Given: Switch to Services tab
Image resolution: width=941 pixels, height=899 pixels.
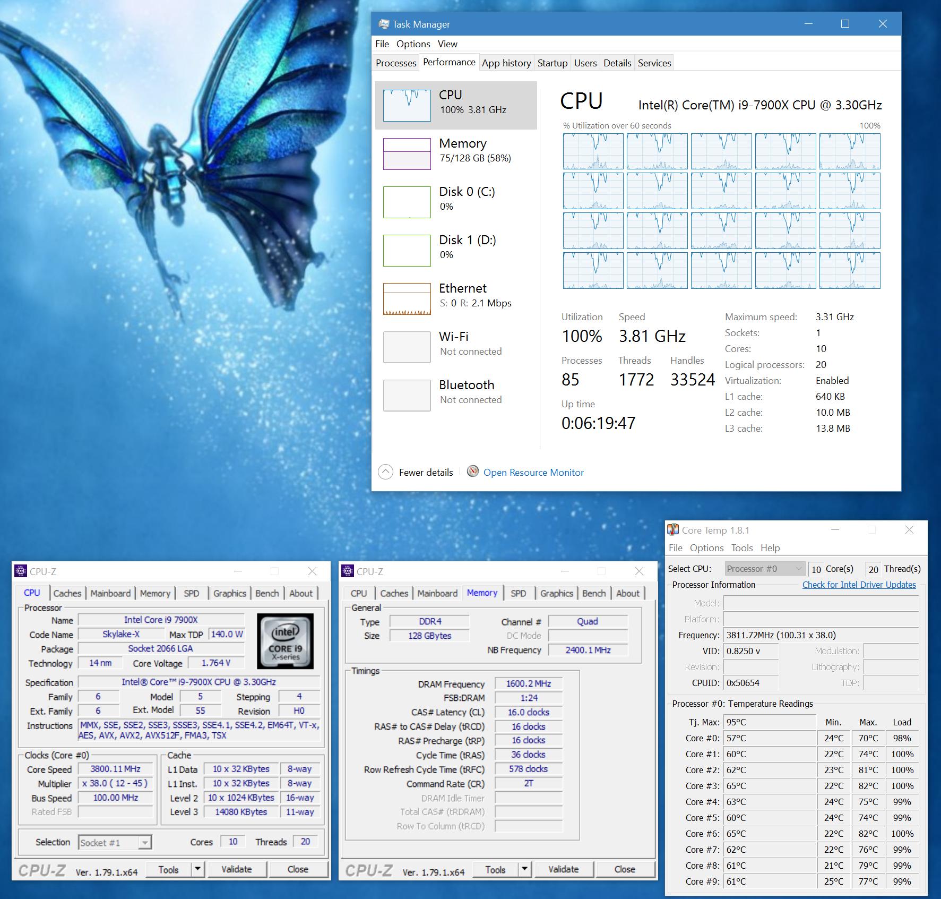Looking at the screenshot, I should 654,63.
